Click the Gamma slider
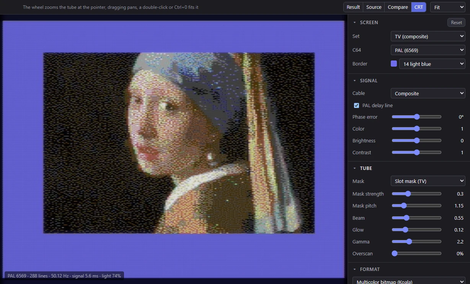Image resolution: width=470 pixels, height=284 pixels. point(416,242)
